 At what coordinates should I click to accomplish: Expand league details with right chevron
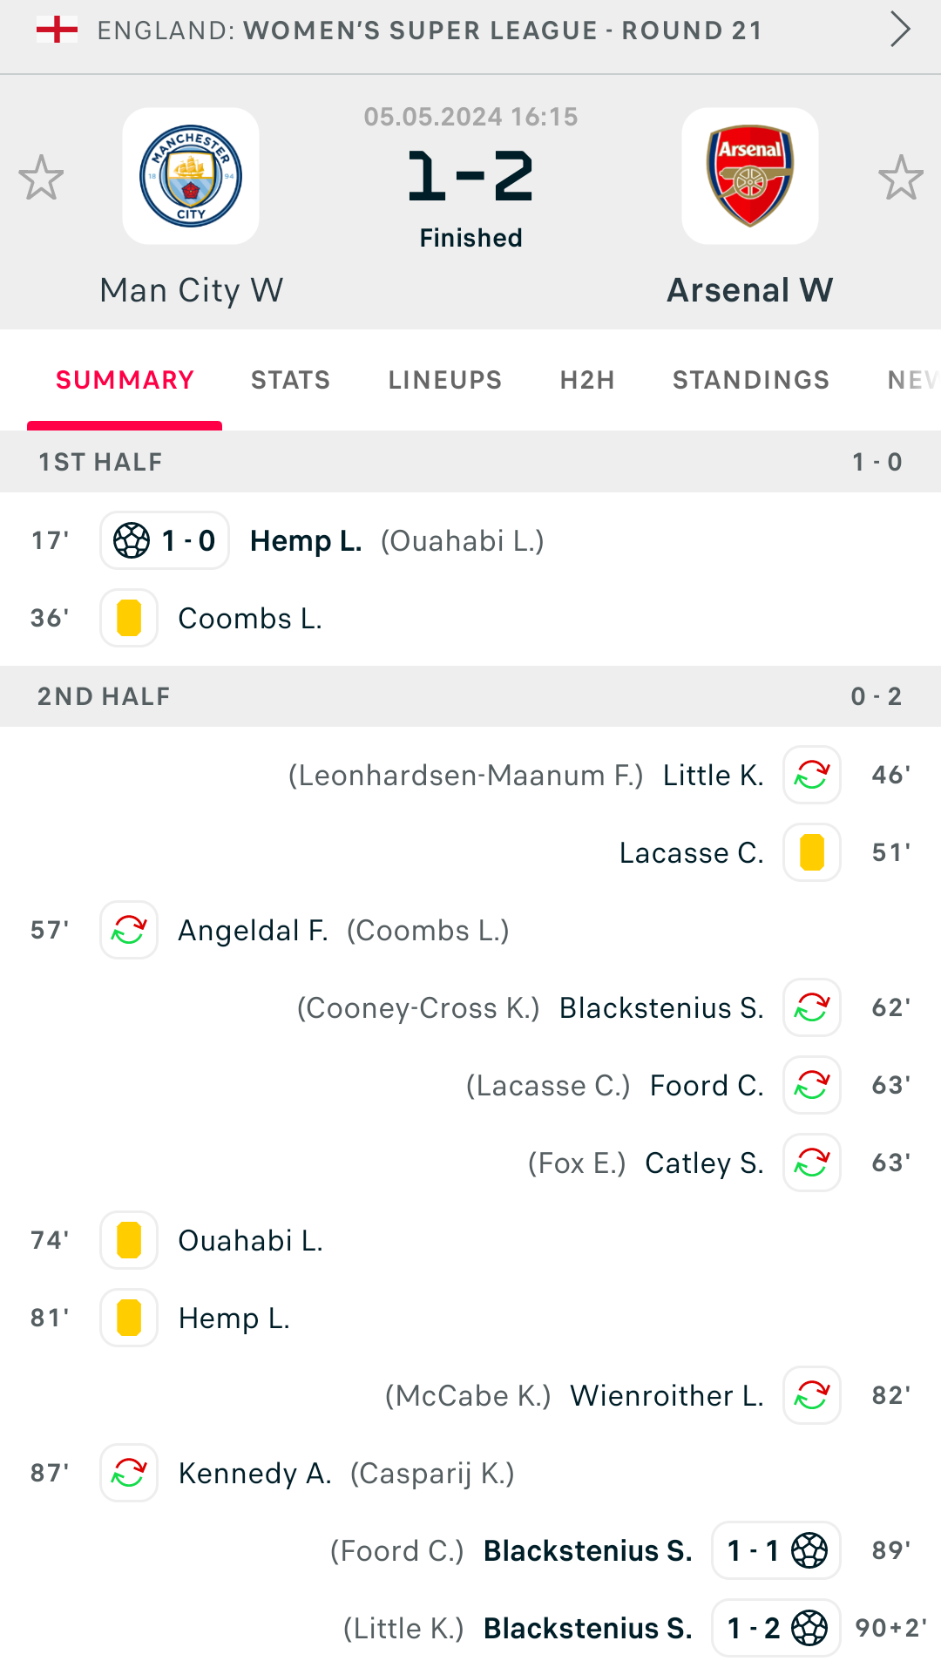[x=900, y=30]
